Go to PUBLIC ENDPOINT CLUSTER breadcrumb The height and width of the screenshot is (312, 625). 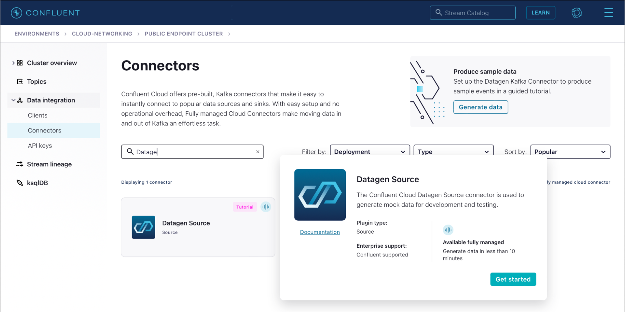pyautogui.click(x=184, y=34)
